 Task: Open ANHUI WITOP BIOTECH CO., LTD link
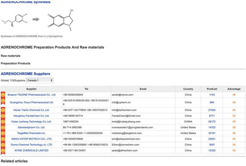[x=32, y=139]
